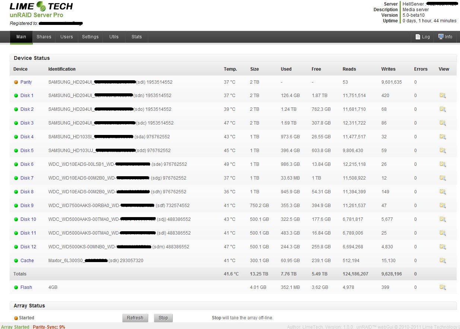The height and width of the screenshot is (329, 460).
Task: Open the Parity device link
Action: pos(26,82)
